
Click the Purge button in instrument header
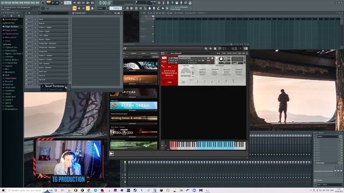click(x=209, y=61)
